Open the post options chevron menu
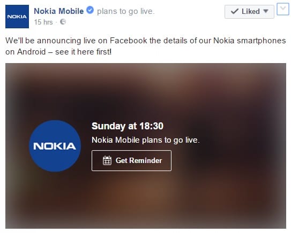This screenshot has height=233, width=291. 283,9
